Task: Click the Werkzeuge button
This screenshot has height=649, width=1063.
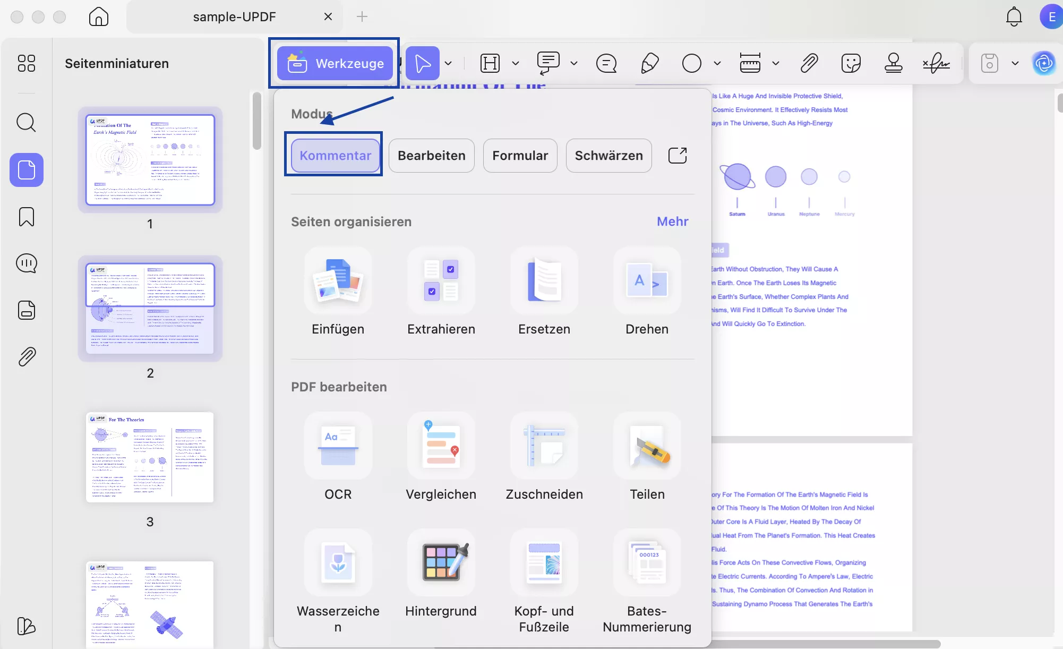Action: click(x=335, y=63)
